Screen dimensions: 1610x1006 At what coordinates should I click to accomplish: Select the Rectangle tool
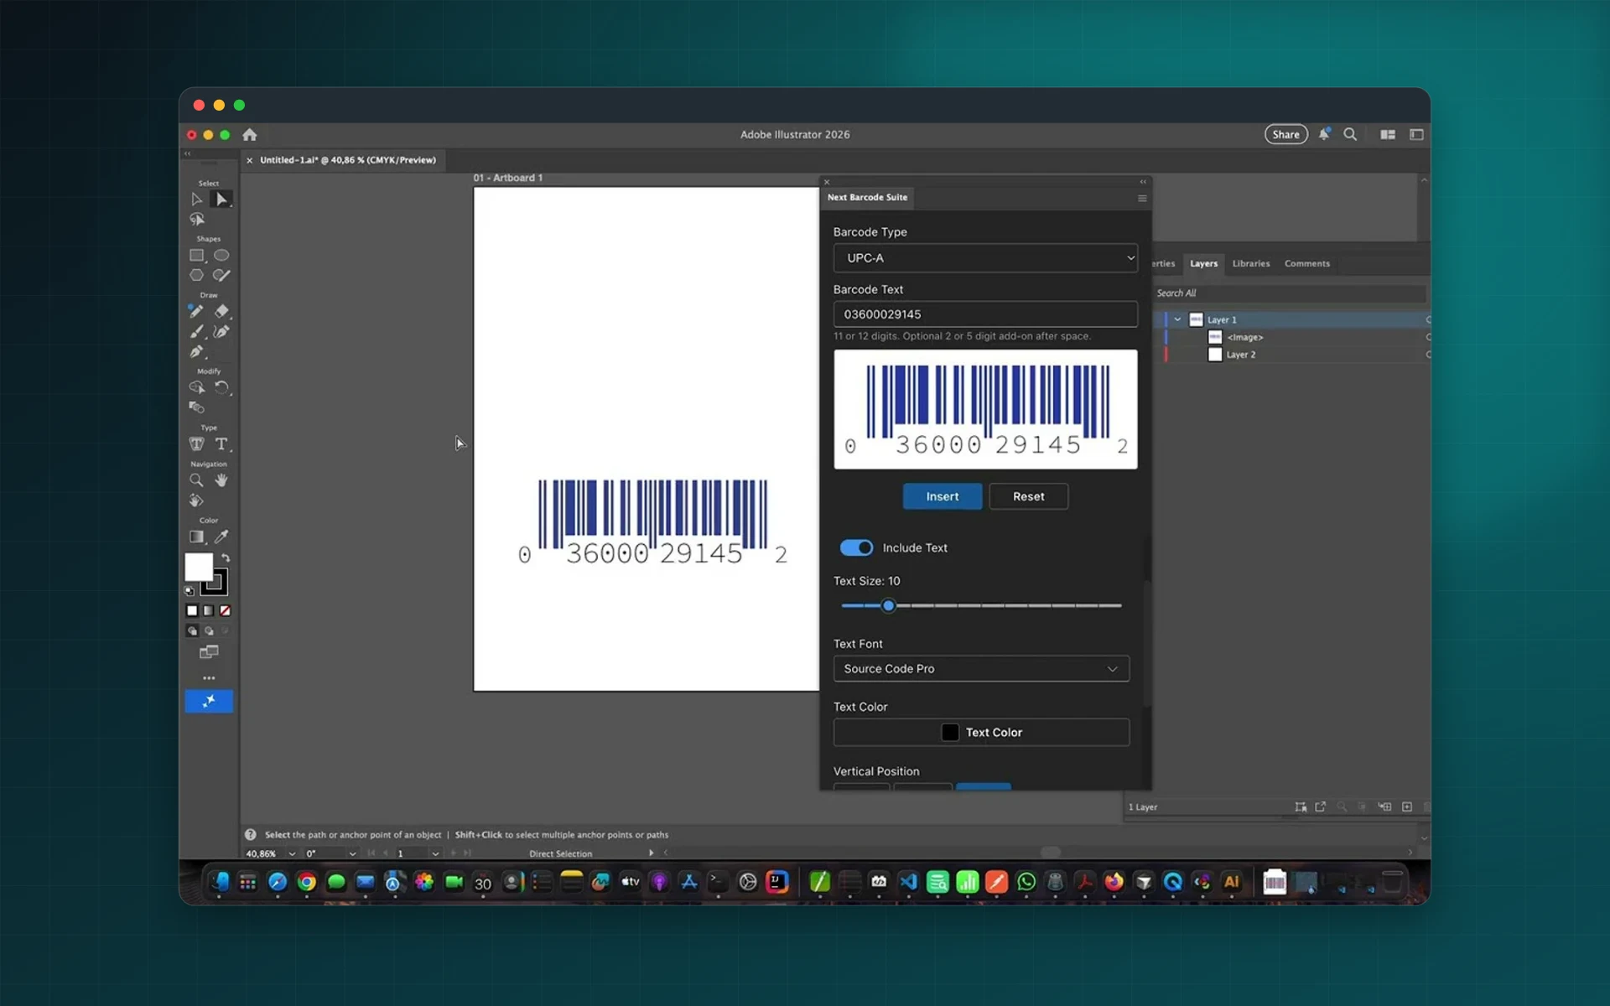click(x=197, y=256)
